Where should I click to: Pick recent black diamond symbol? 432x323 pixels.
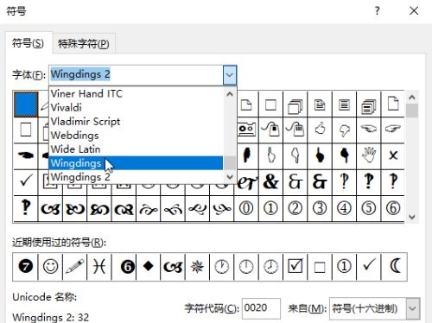(x=149, y=266)
